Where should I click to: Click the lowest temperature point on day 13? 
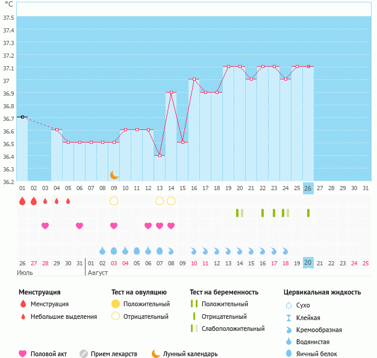160,155
